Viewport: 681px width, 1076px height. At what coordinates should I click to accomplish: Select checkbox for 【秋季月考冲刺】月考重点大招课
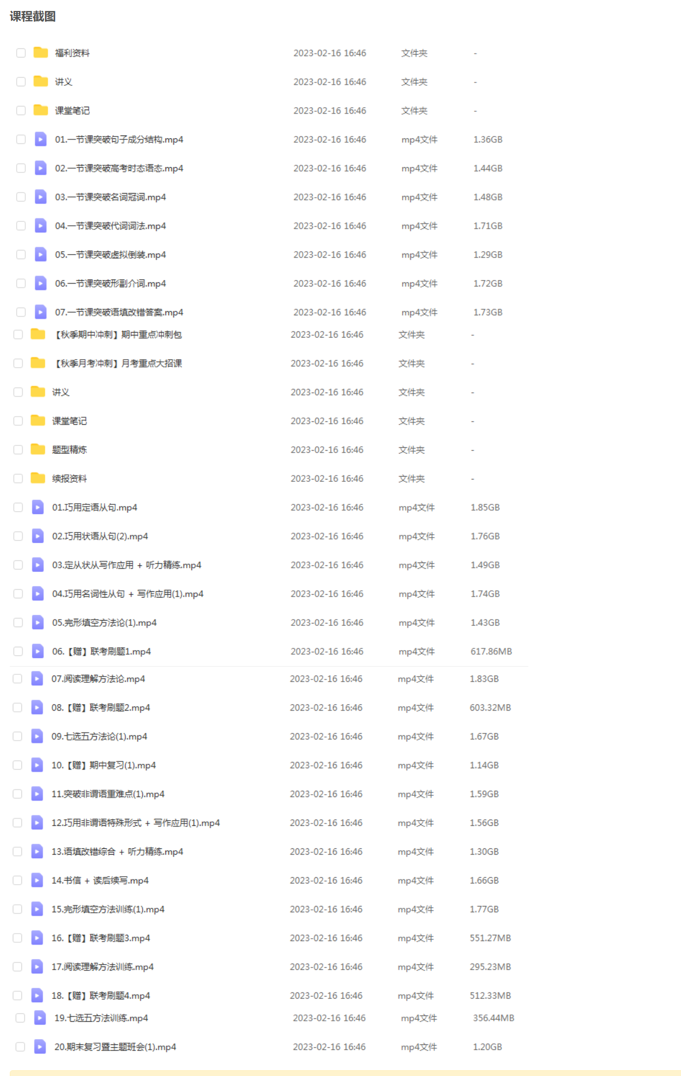18,363
